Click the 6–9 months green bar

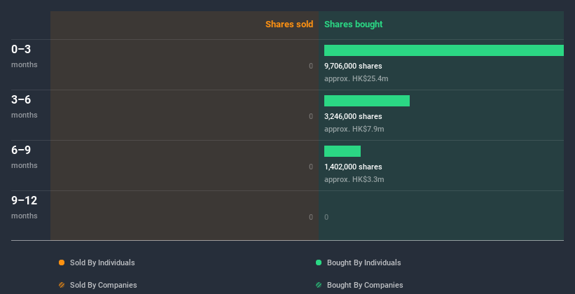[342, 151]
